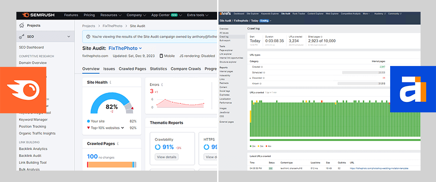The image size is (436, 182).
Task: Toggle the 4xx legend series in Ahrefs chart
Action: tap(268, 146)
